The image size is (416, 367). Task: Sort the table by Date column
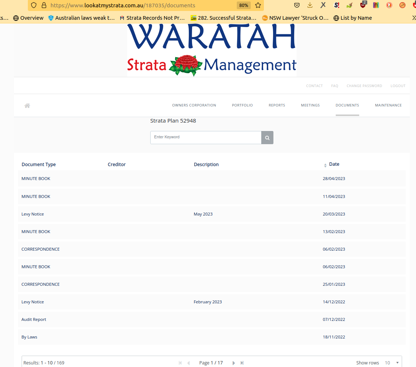click(334, 164)
